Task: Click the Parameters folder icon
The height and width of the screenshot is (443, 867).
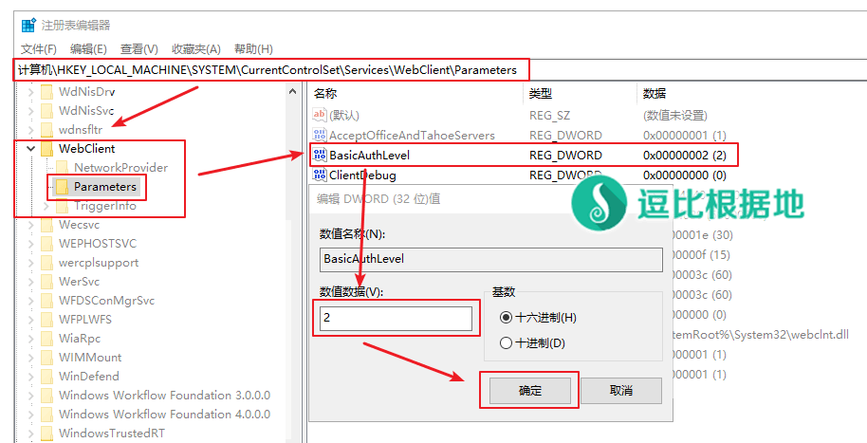Action: point(62,187)
